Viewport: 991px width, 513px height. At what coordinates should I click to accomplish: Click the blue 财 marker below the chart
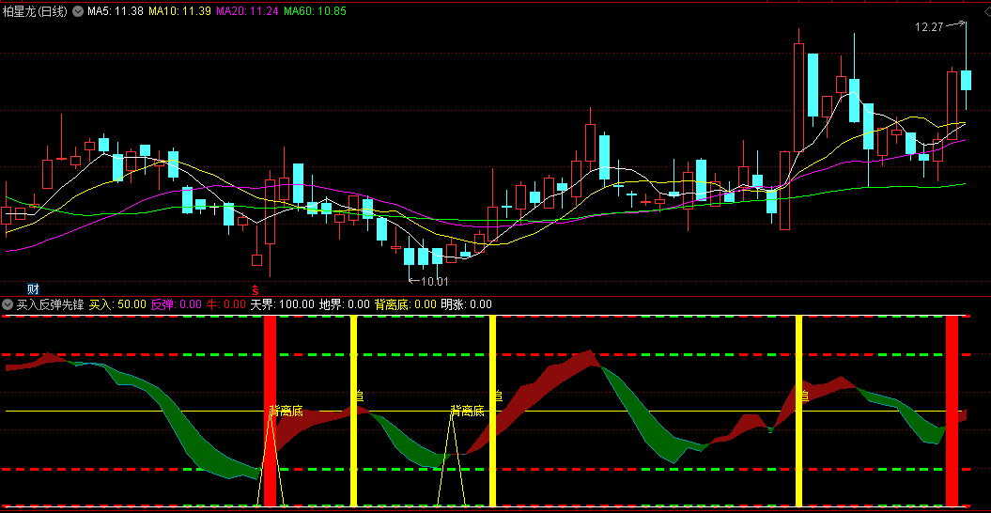coord(34,289)
